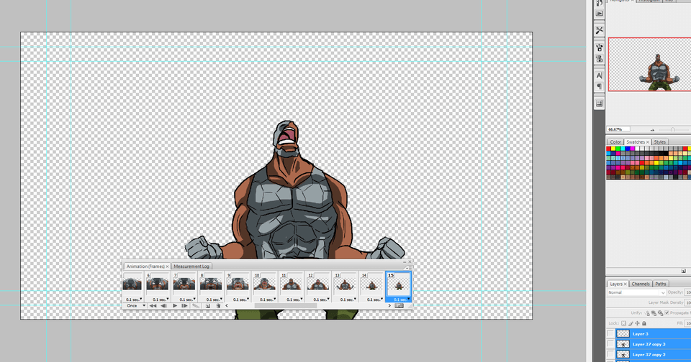Delete the selected animation frame
The image size is (691, 362).
218,305
